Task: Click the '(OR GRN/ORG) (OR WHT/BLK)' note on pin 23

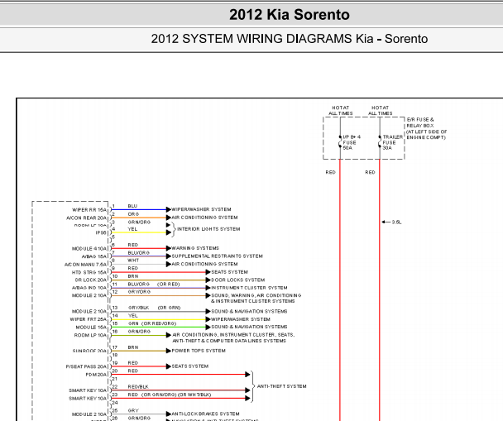Action: pos(176,395)
